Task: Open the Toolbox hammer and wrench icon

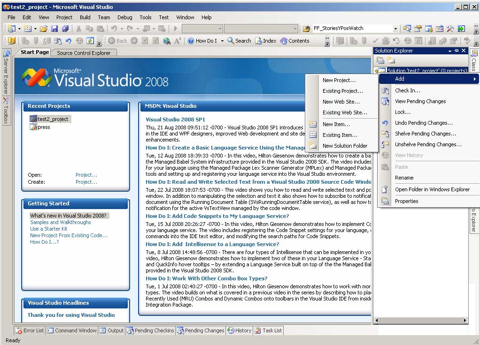Action: (x=450, y=29)
